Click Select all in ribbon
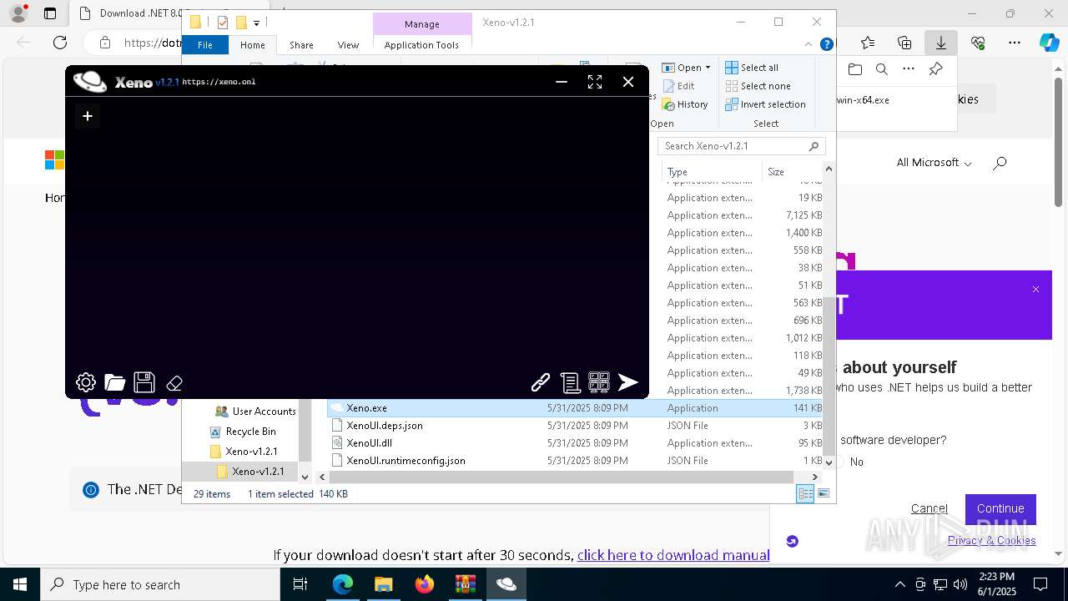Viewport: 1068px width, 601px height. tap(752, 68)
